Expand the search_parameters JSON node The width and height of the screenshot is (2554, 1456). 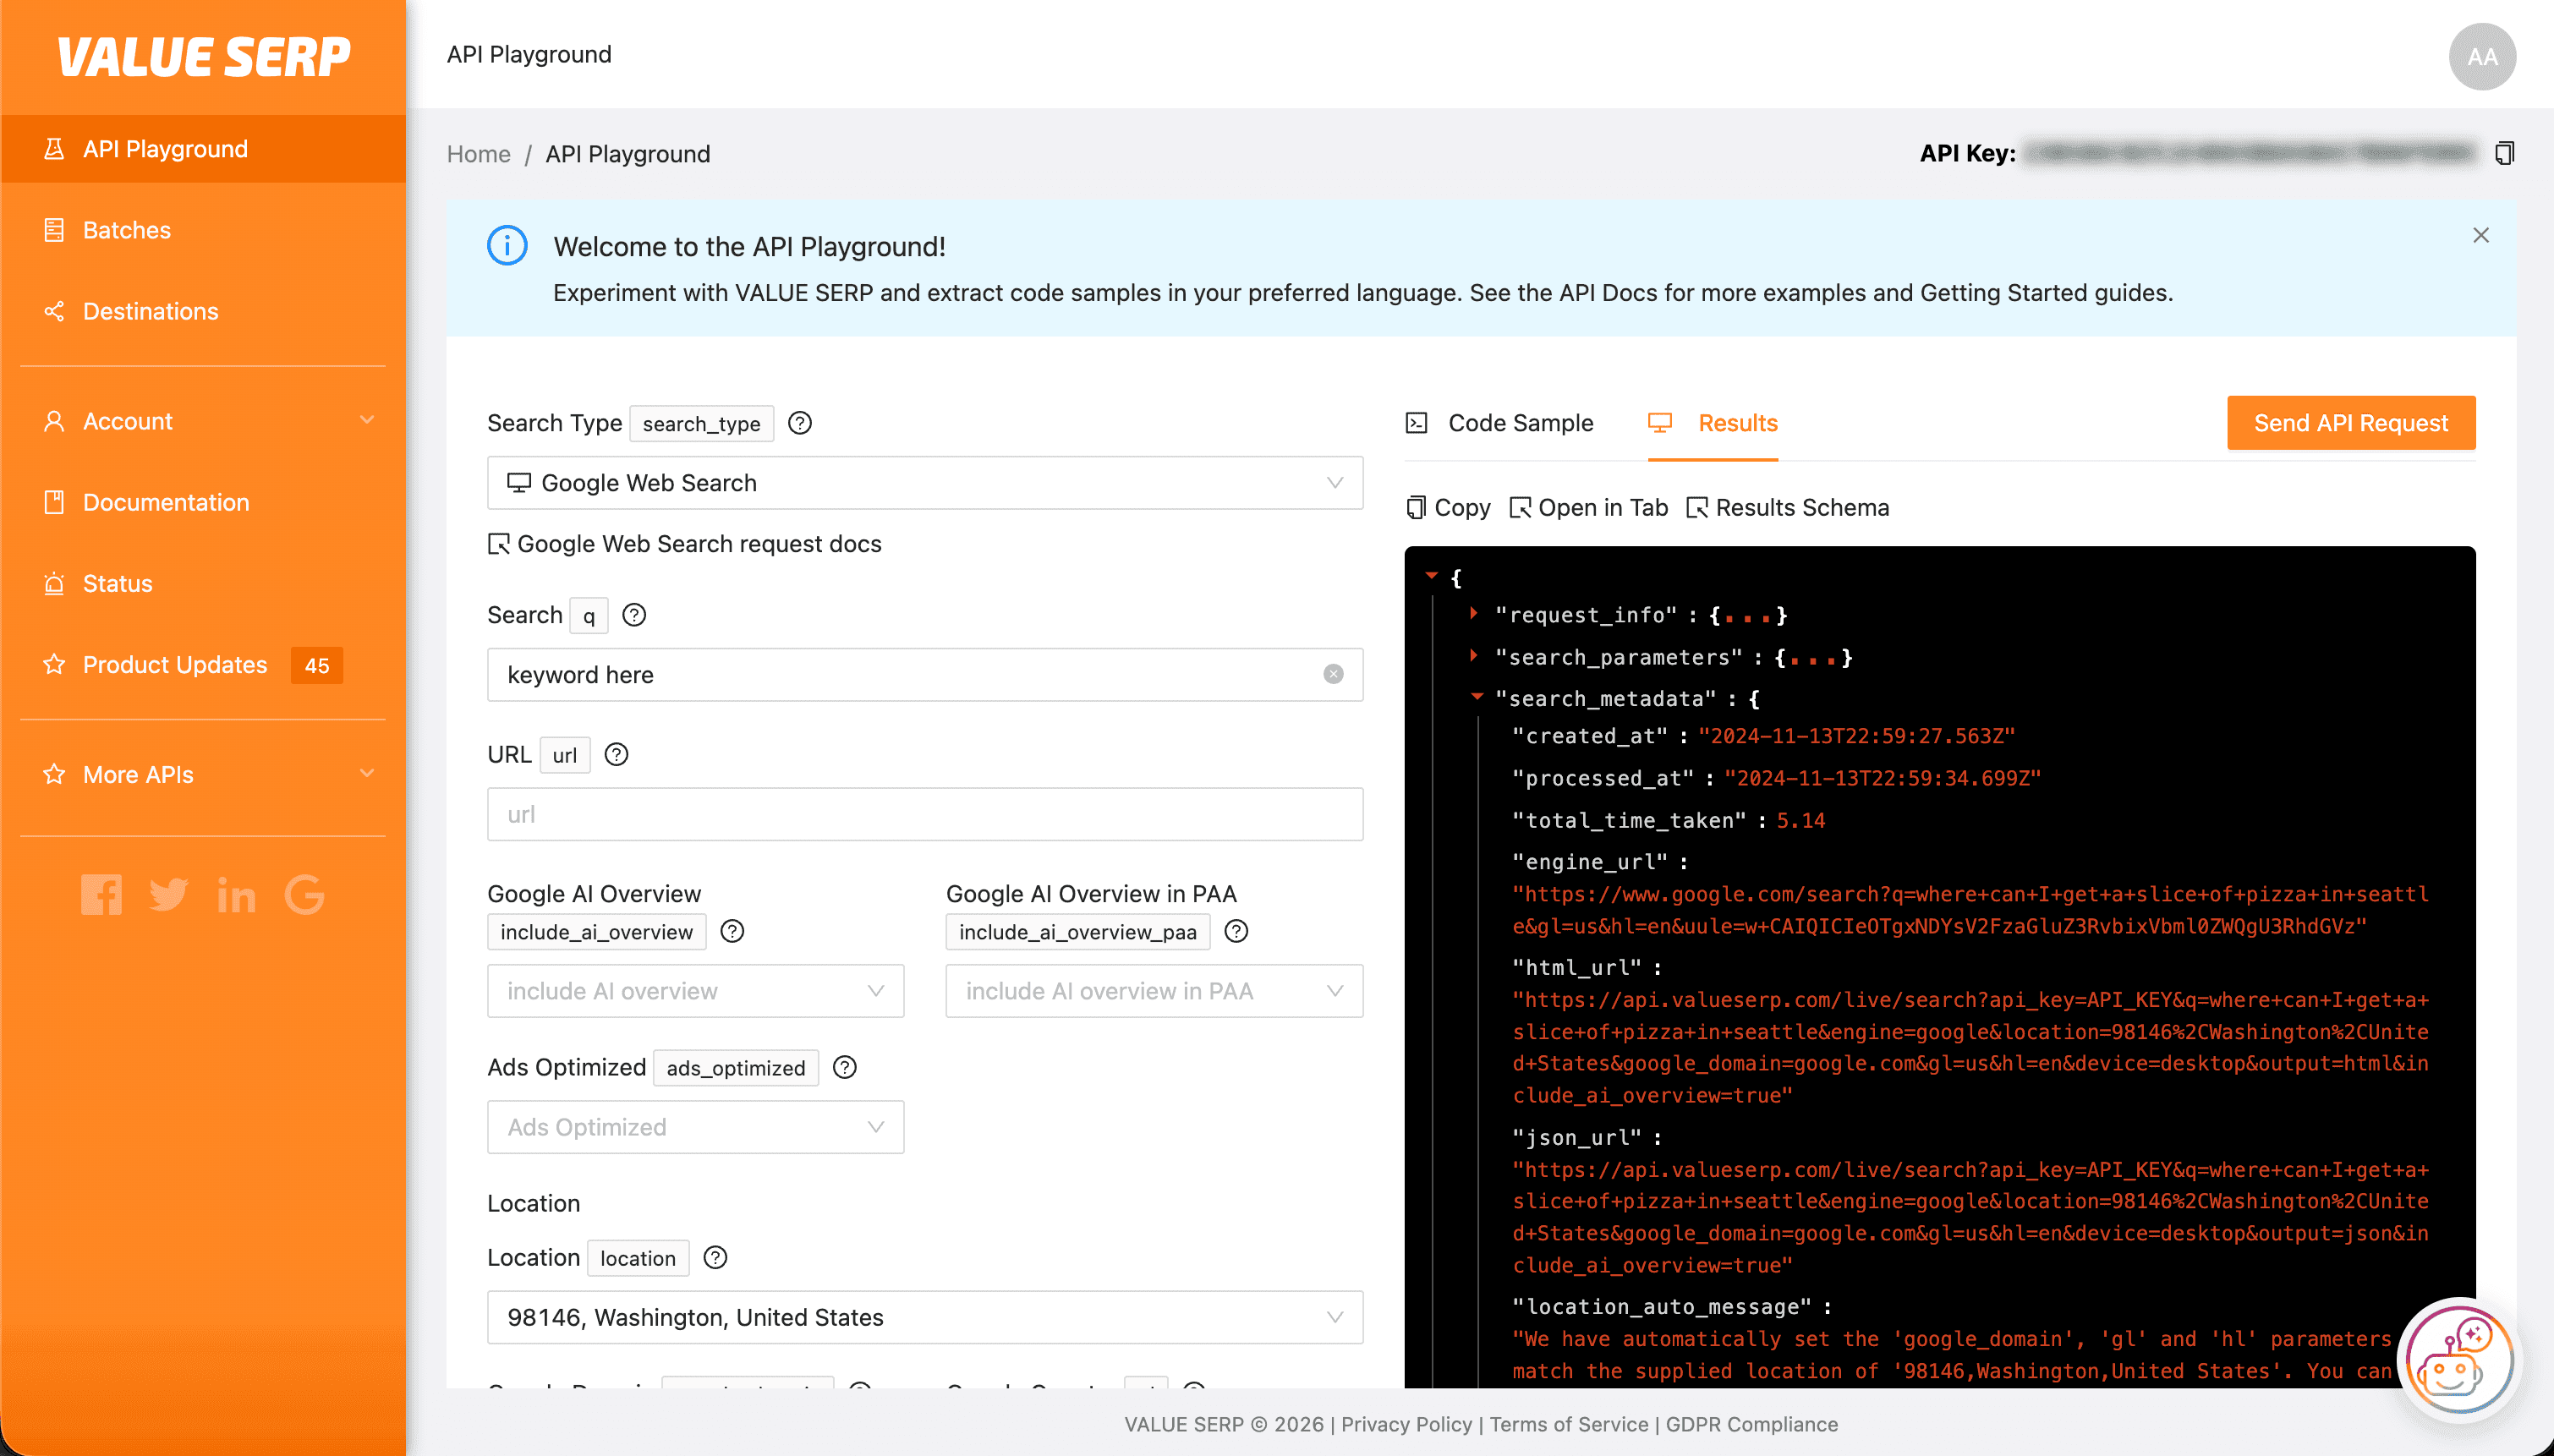click(x=1474, y=656)
